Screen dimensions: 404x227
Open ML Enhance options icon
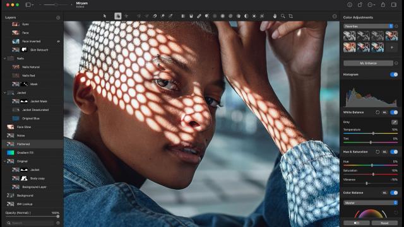point(396,63)
